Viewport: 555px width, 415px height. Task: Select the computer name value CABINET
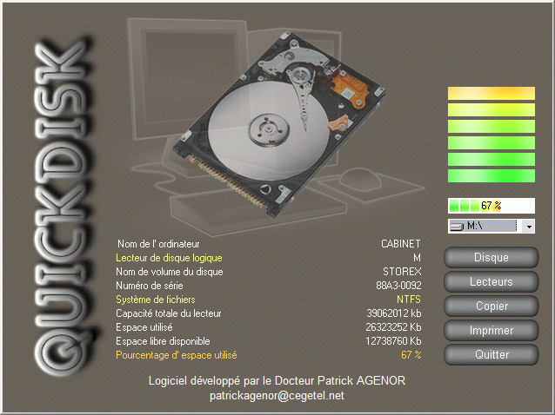coord(401,244)
